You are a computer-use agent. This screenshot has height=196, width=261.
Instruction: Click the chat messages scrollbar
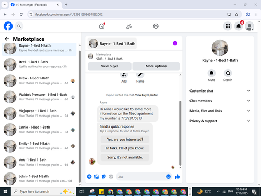180,133
